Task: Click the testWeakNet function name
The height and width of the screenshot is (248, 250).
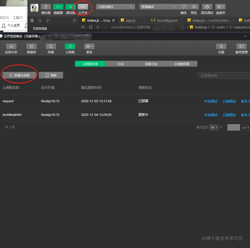Action: pos(12,115)
